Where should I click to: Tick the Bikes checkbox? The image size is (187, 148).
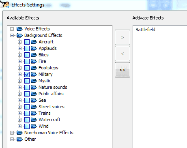click(x=27, y=55)
